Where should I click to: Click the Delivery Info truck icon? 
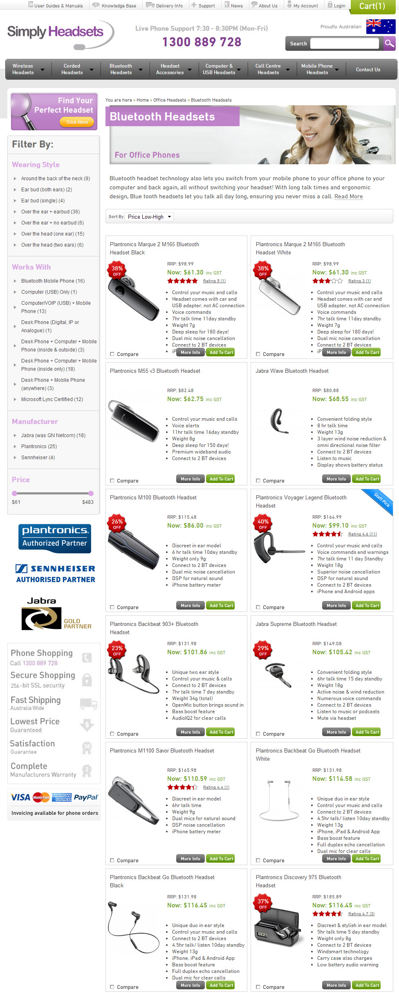(150, 5)
